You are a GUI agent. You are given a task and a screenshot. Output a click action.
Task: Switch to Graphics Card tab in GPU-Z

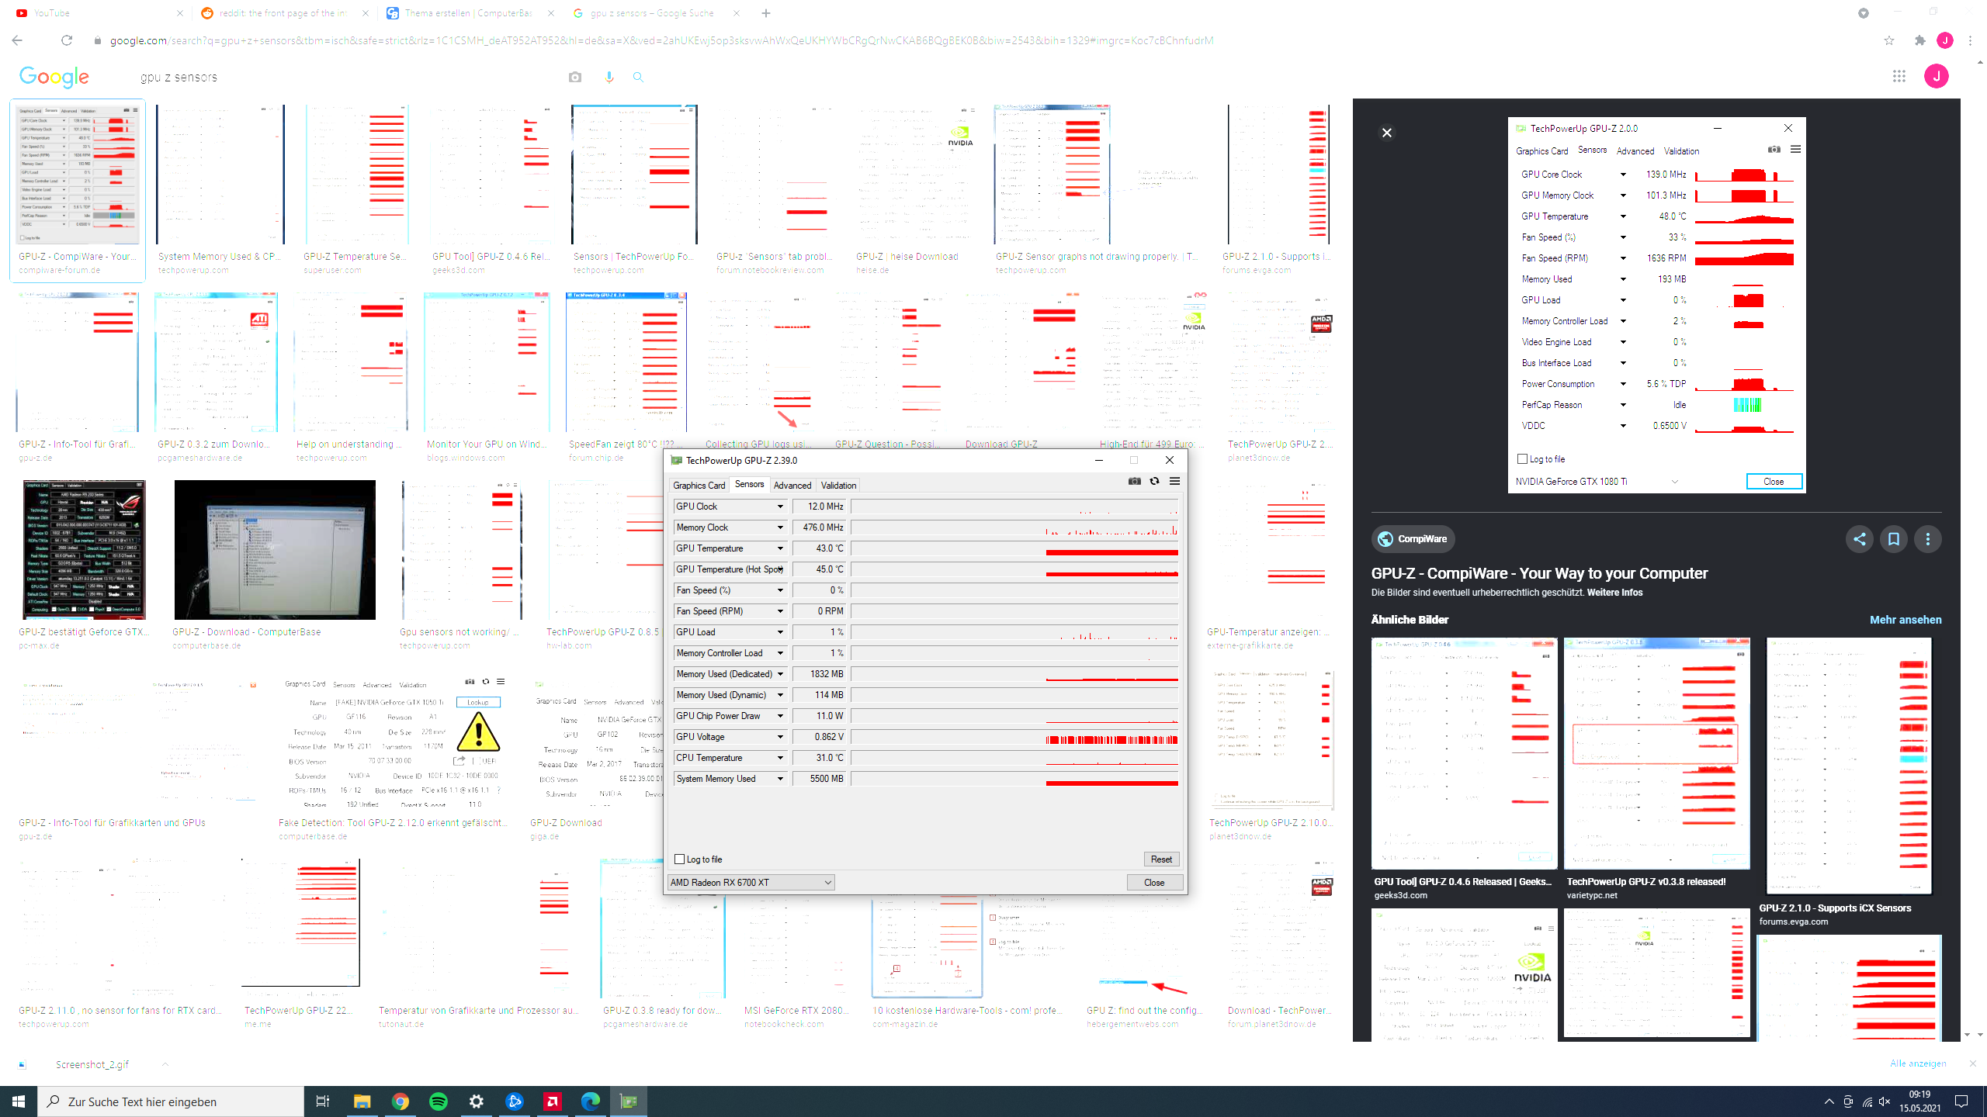coord(699,486)
